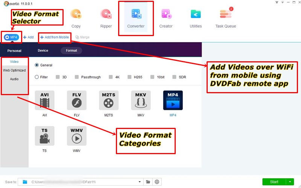
Task: Enable the 10bit filter checkbox
Action: coord(152,77)
